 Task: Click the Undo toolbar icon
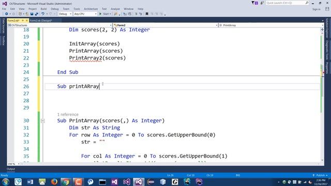43,14
